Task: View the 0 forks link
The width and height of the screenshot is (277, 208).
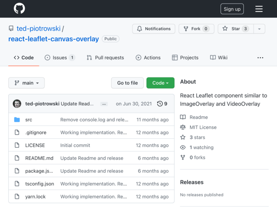Action: [x=197, y=157]
